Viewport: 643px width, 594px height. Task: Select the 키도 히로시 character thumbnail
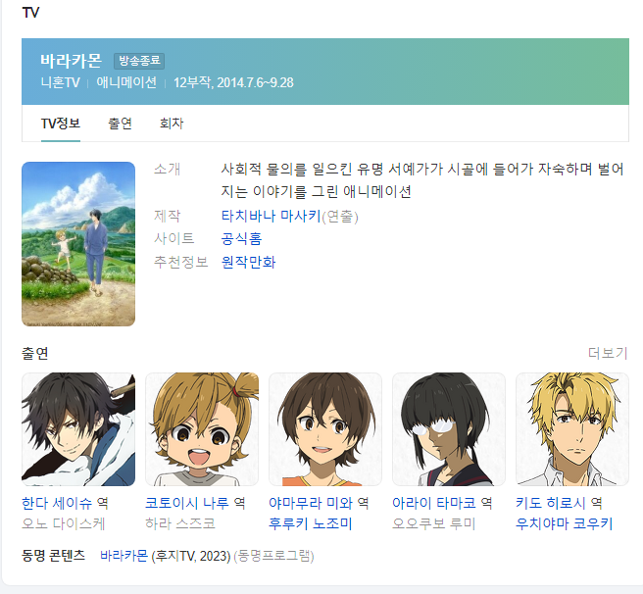pos(572,429)
